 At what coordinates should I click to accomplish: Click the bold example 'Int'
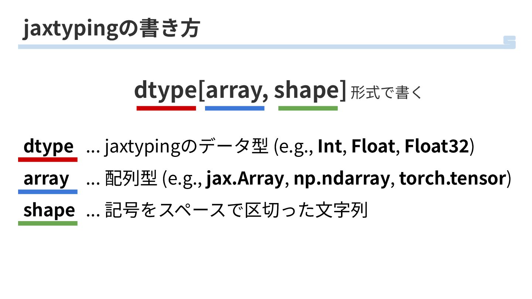(330, 146)
